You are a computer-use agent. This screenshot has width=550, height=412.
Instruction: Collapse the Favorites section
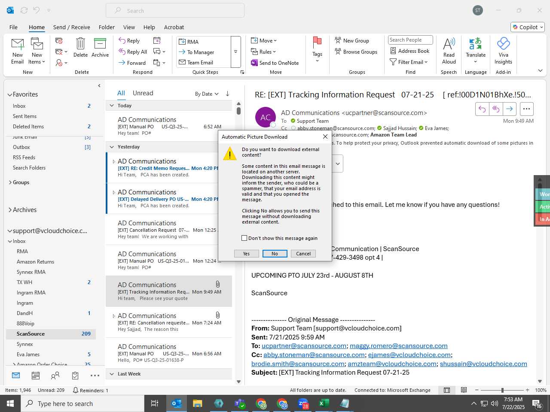[x=10, y=94]
